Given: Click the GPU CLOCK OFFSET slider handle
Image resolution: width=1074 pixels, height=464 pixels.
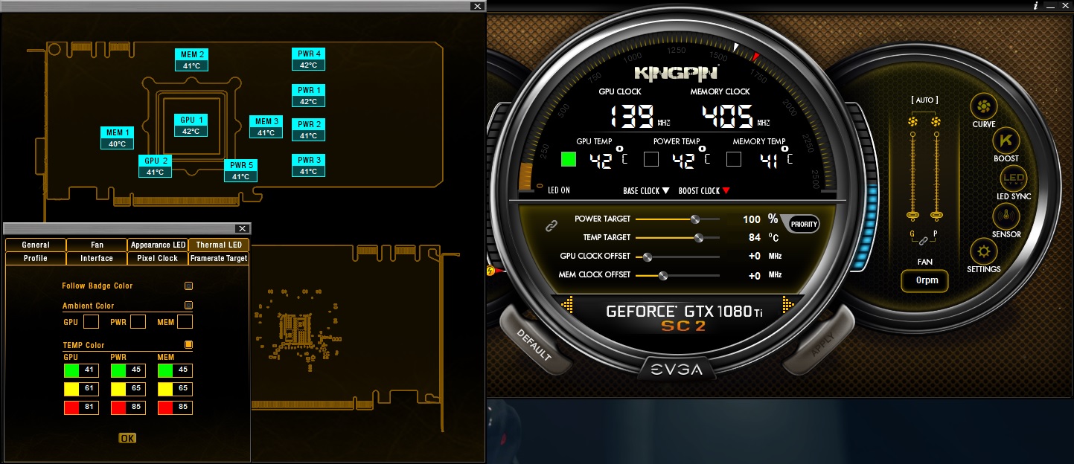Looking at the screenshot, I should [x=648, y=257].
